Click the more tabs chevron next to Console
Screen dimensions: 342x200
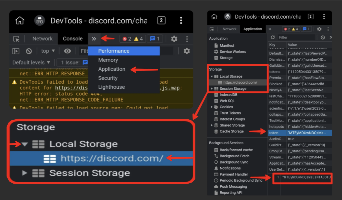pyautogui.click(x=94, y=39)
